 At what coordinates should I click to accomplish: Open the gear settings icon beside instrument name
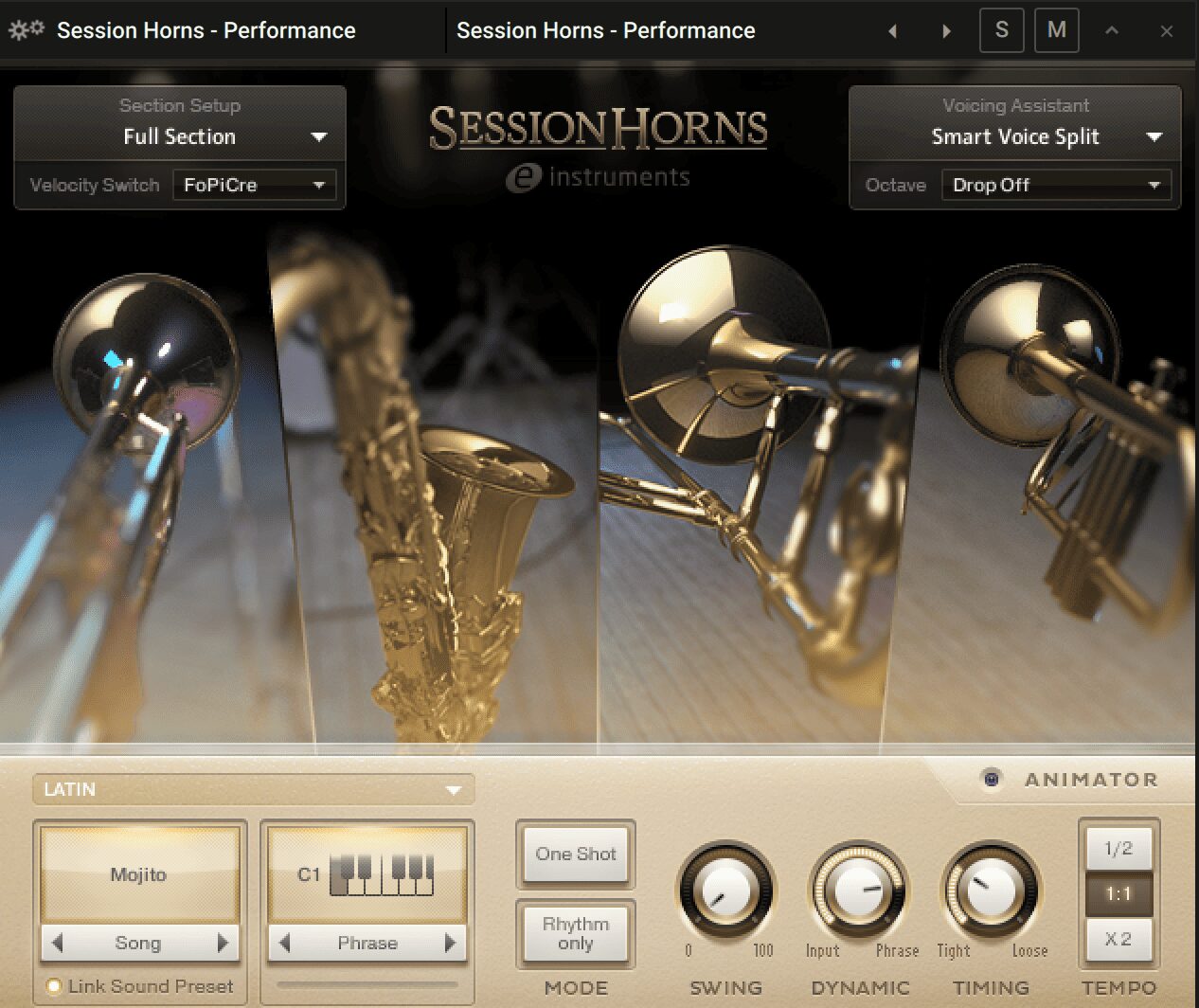26,30
